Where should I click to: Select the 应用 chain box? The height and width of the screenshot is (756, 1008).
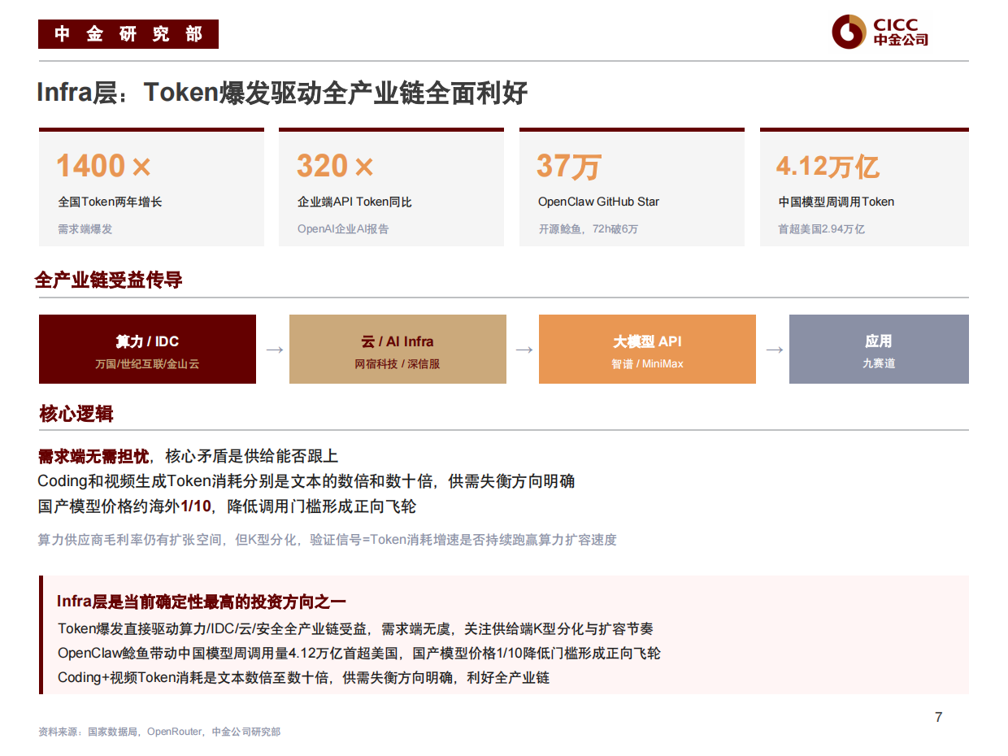click(x=879, y=350)
